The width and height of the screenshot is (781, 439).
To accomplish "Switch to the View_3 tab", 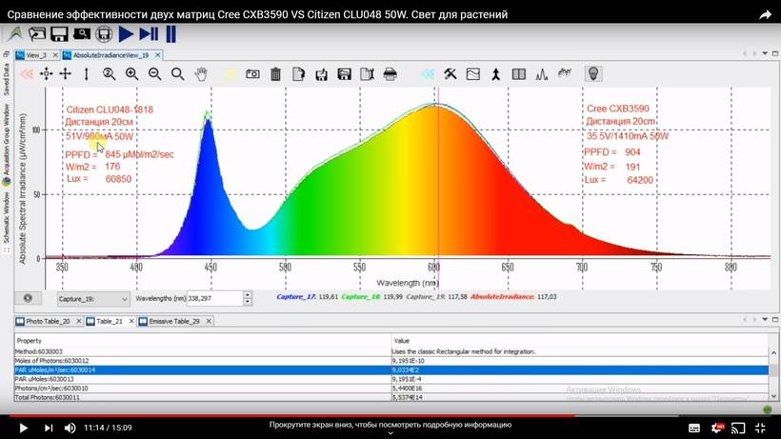I will 36,55.
